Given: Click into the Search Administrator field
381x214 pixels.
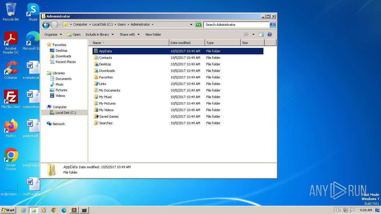Looking at the screenshot, I should click(237, 25).
